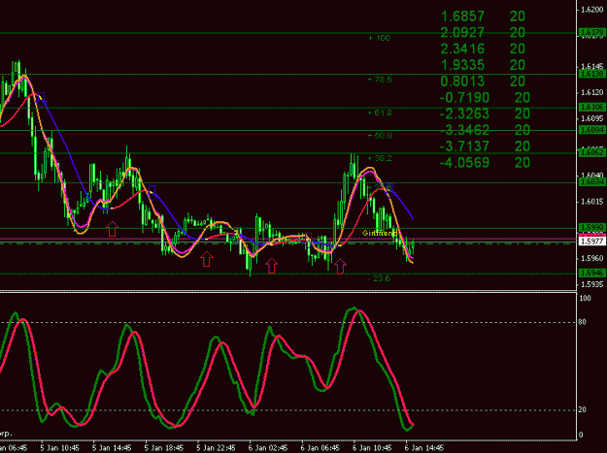The image size is (607, 453).
Task: Select the 0 level on the oscillator scale
Action: (x=580, y=435)
